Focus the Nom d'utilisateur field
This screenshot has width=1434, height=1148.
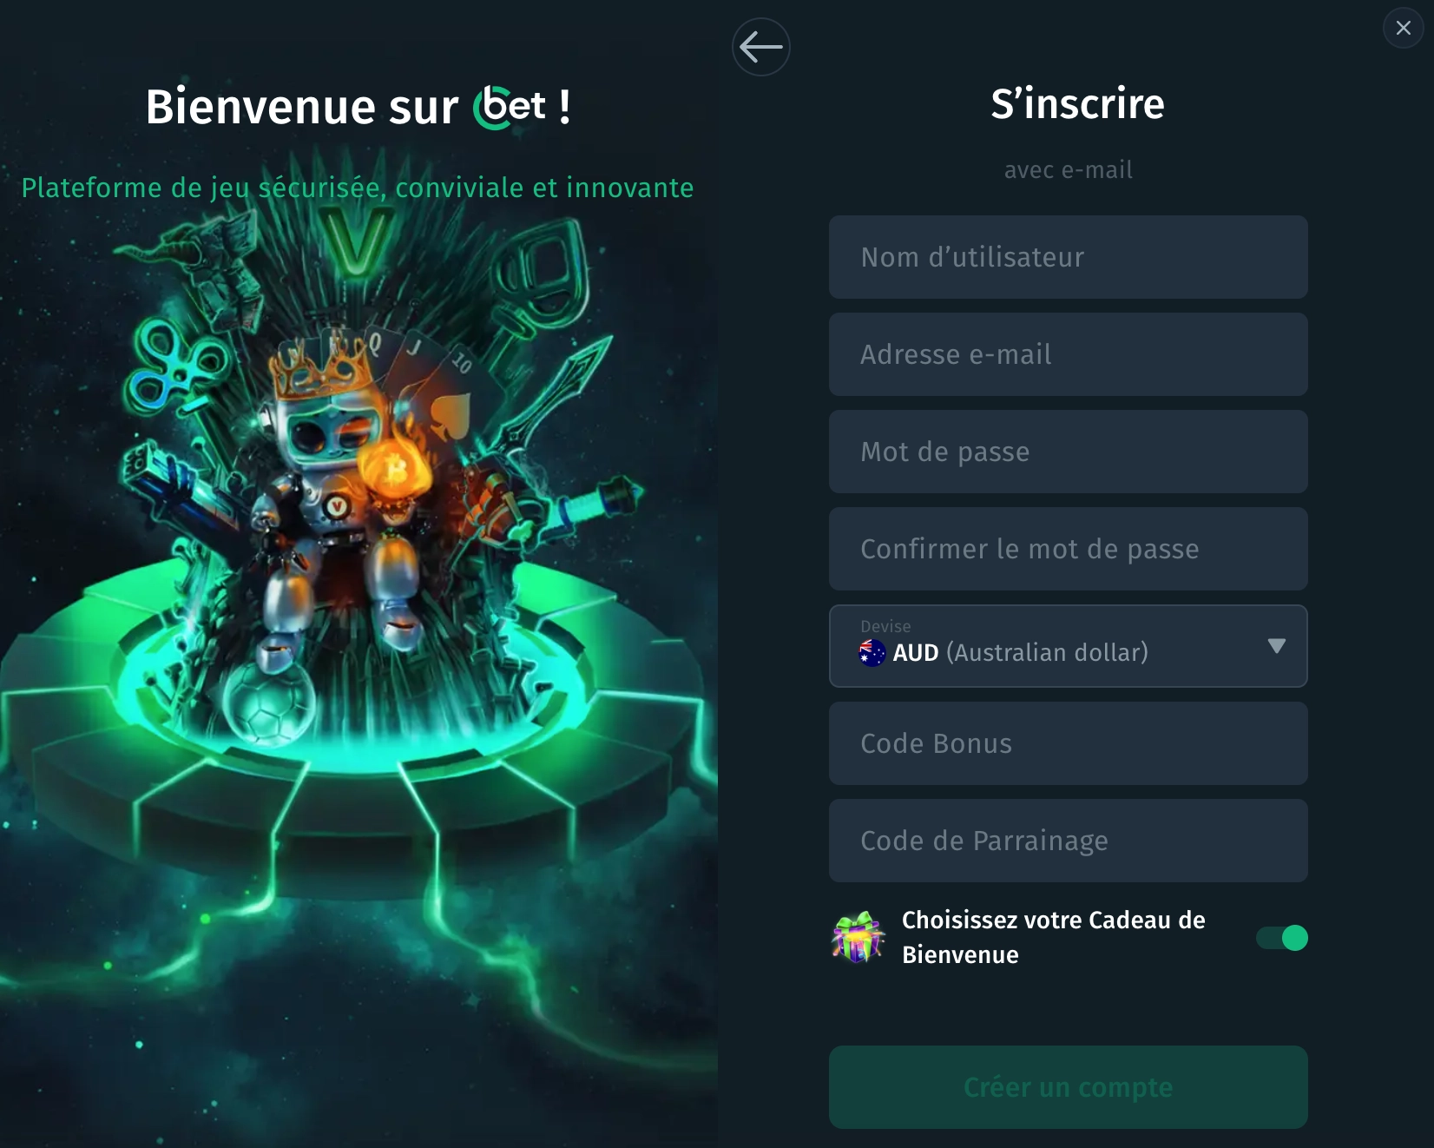click(x=1068, y=257)
